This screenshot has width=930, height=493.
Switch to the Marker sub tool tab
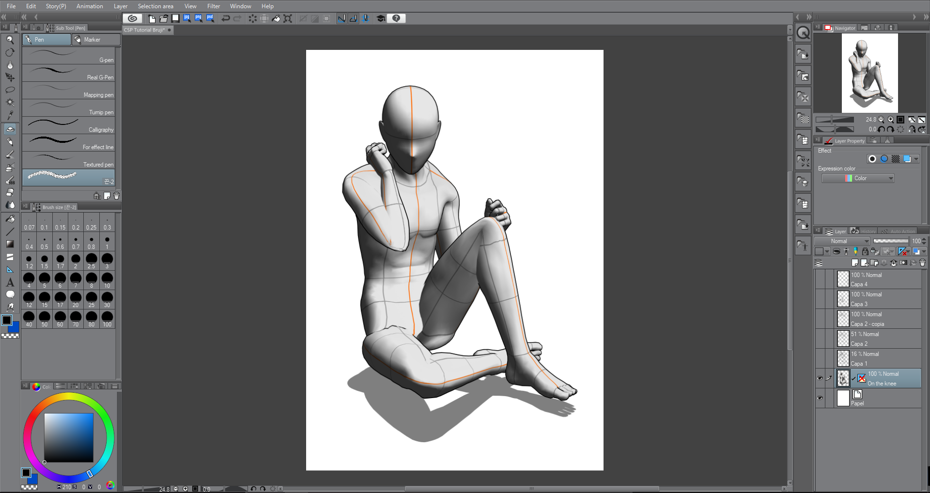(95, 40)
